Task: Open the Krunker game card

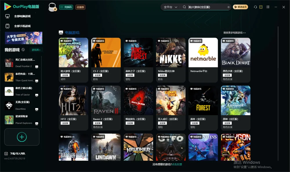Action: (x=138, y=147)
